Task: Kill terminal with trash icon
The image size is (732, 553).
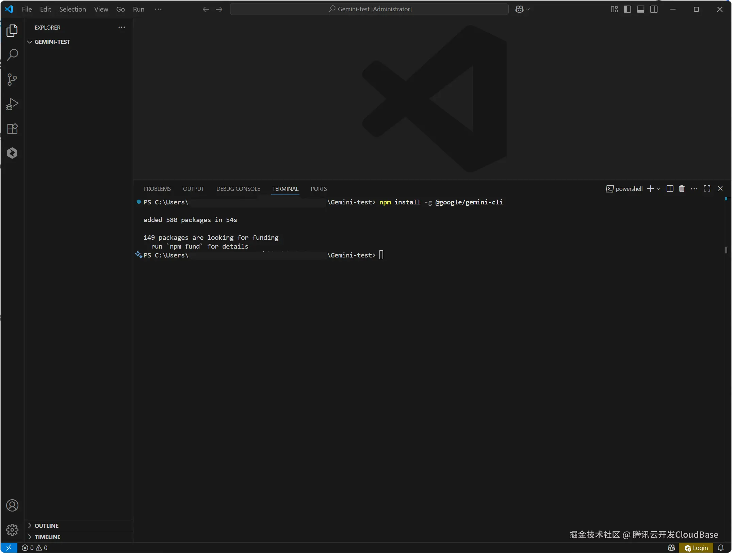Action: 682,189
